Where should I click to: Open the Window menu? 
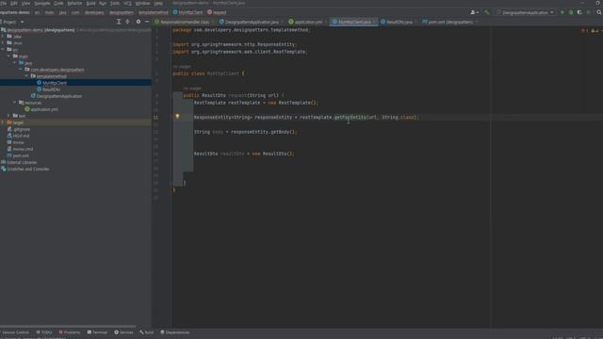coord(142,3)
